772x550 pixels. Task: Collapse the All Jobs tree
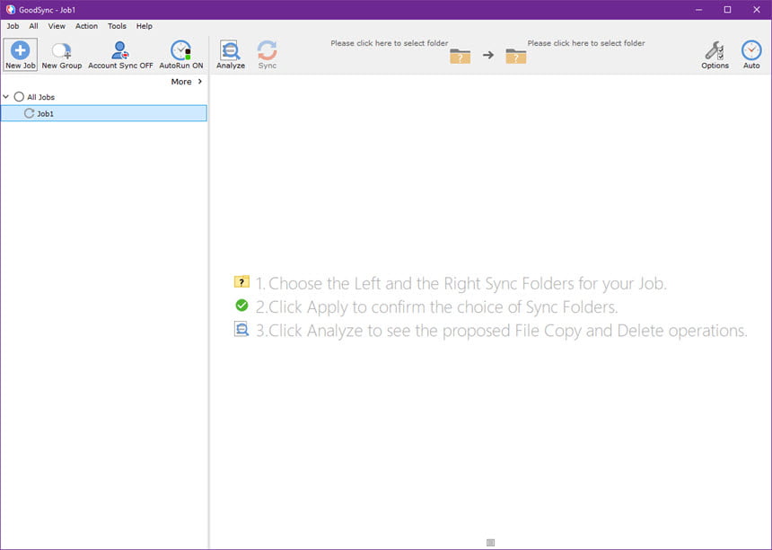(6, 96)
